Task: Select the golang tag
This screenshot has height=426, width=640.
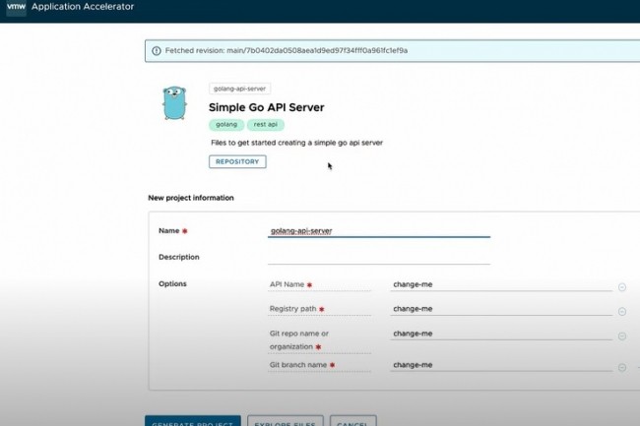Action: pos(226,125)
